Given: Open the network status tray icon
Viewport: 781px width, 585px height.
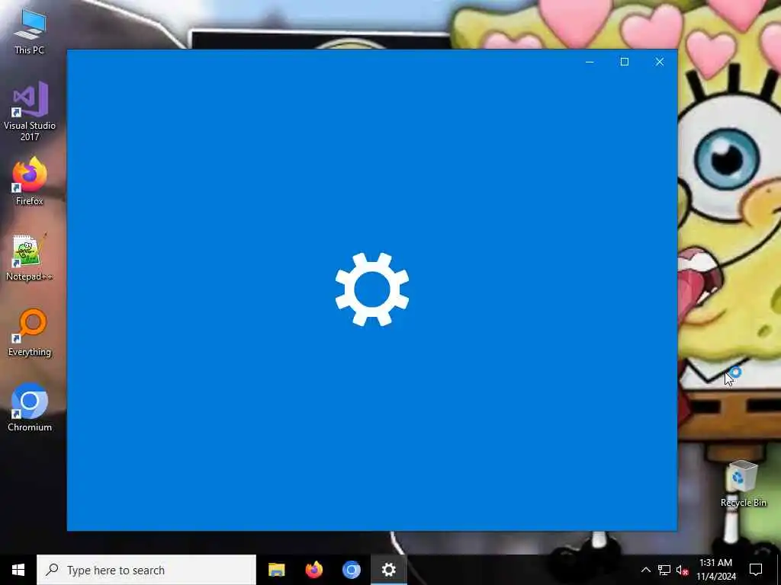Looking at the screenshot, I should coord(664,570).
